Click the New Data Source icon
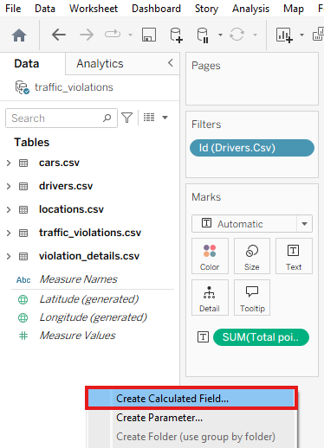 (176, 35)
